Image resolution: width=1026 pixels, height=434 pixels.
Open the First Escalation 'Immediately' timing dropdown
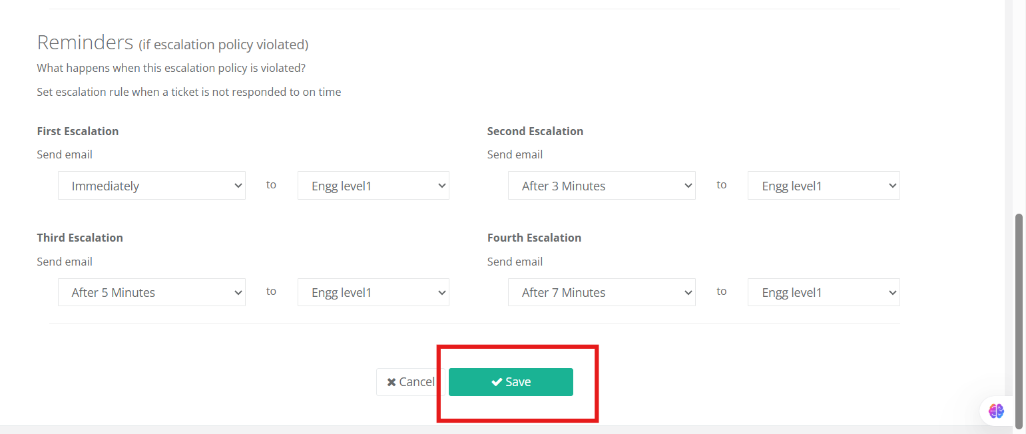point(152,186)
